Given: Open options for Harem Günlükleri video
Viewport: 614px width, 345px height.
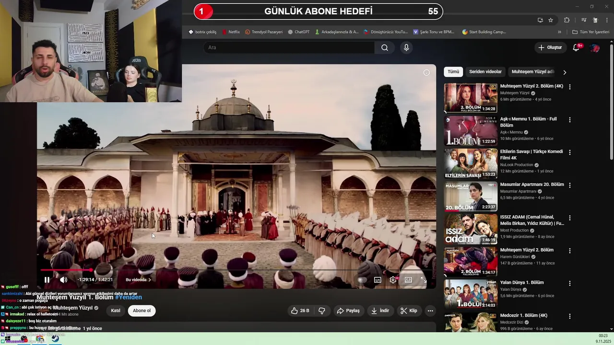Looking at the screenshot, I should click(570, 251).
